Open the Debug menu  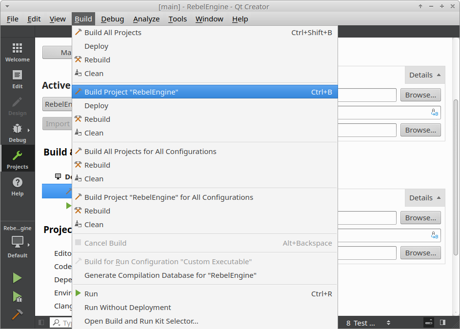pyautogui.click(x=112, y=19)
